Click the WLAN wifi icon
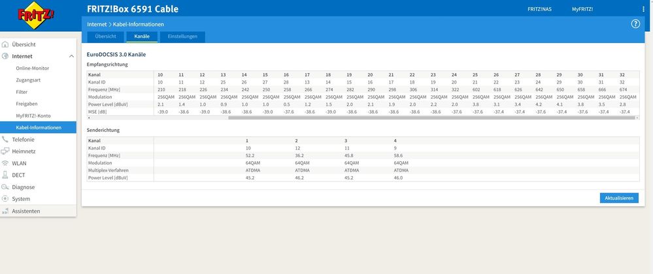Image resolution: width=653 pixels, height=274 pixels. click(x=5, y=163)
